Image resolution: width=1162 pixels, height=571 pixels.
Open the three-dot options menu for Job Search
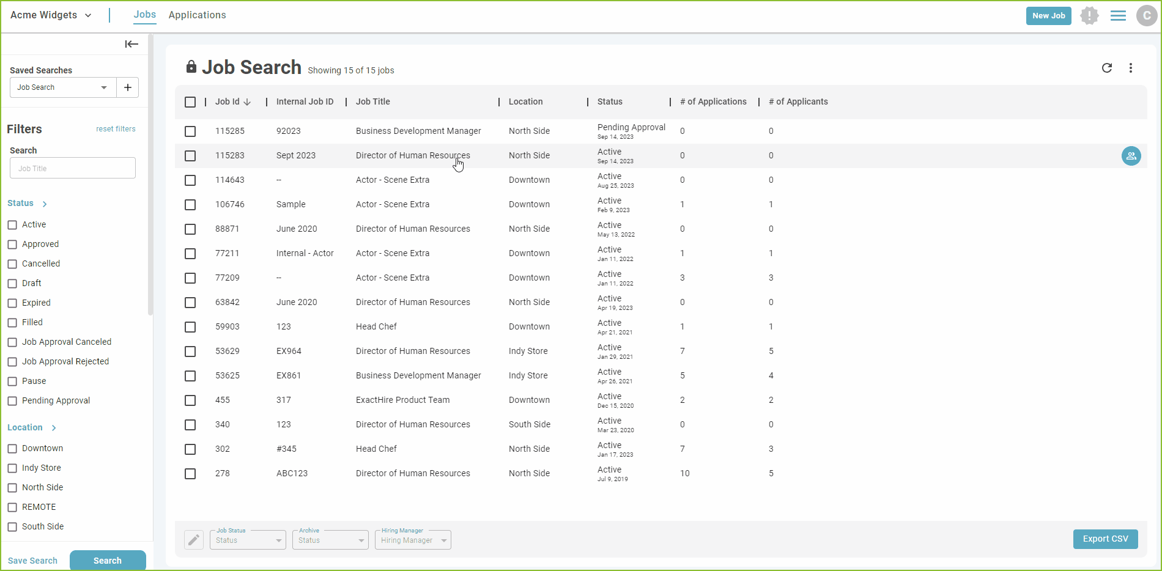pyautogui.click(x=1131, y=68)
